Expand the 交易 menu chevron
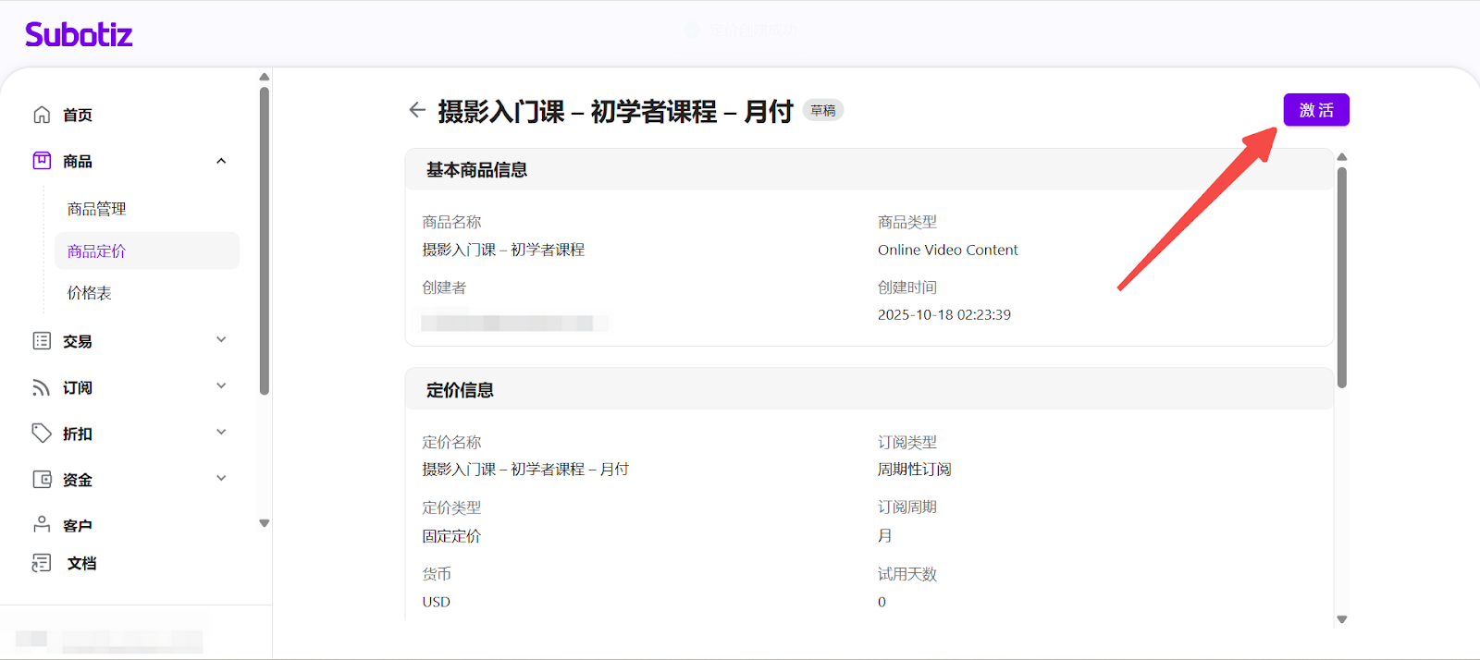Image resolution: width=1480 pixels, height=660 pixels. [x=221, y=340]
